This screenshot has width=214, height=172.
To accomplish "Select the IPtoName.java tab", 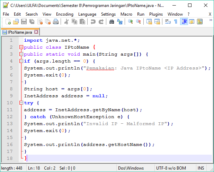I will [20, 32].
